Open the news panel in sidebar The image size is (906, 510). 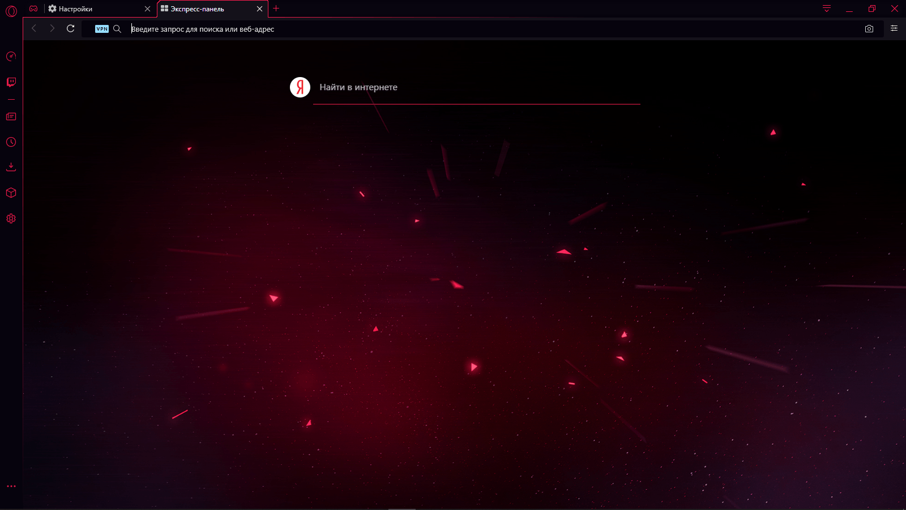point(11,117)
